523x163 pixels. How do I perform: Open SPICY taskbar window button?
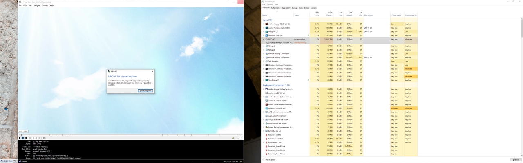(7, 161)
